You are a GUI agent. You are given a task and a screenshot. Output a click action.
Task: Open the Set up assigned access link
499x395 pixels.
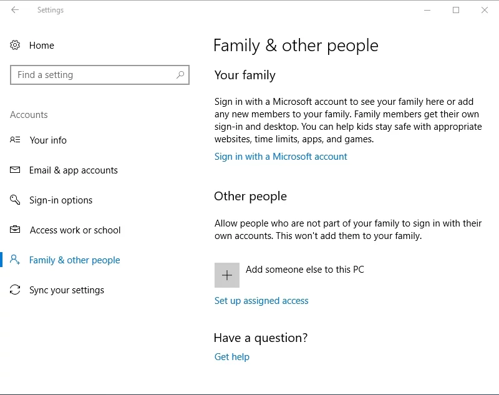(x=261, y=301)
